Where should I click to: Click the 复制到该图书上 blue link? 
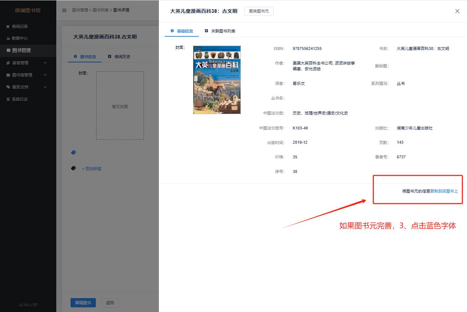[x=444, y=191]
